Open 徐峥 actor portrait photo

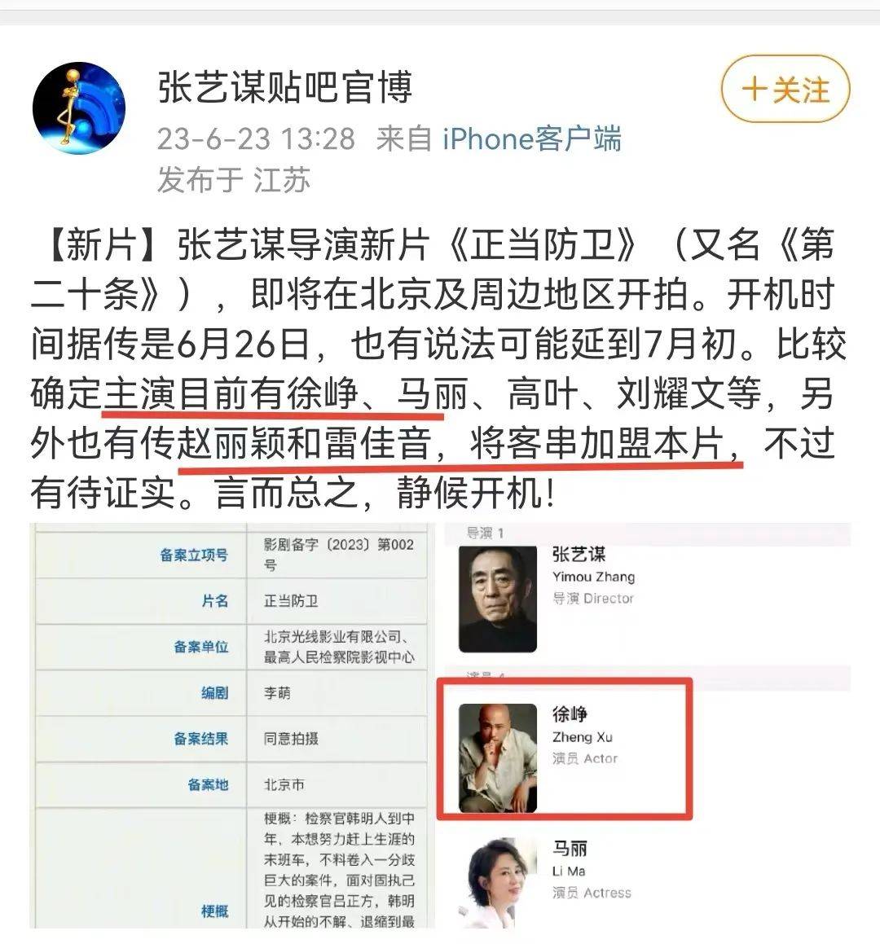498,758
